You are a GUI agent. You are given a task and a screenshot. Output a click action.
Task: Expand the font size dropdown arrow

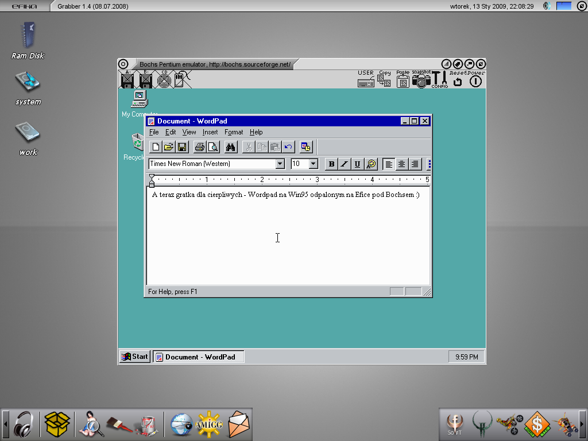(x=314, y=164)
